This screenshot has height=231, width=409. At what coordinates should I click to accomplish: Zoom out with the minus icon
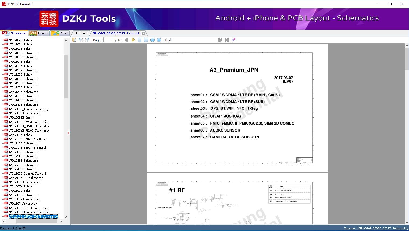coord(152,40)
